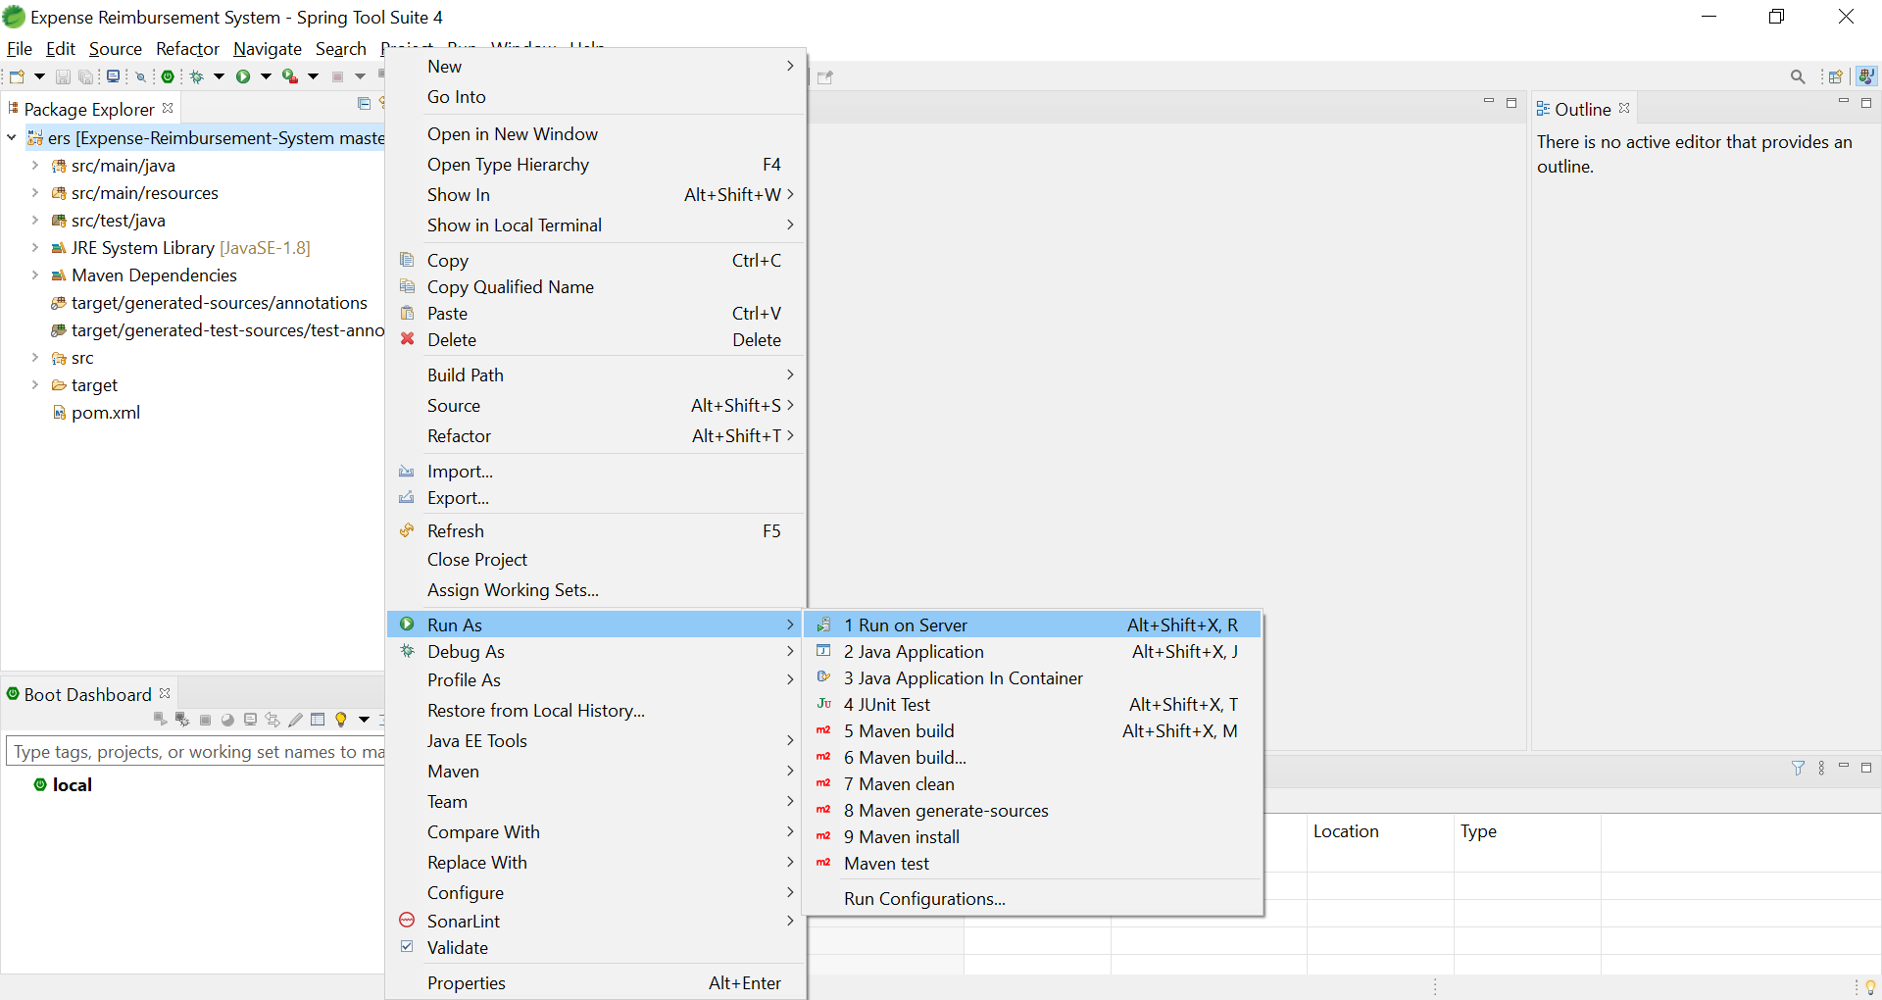Maximize the editor area

(1511, 102)
